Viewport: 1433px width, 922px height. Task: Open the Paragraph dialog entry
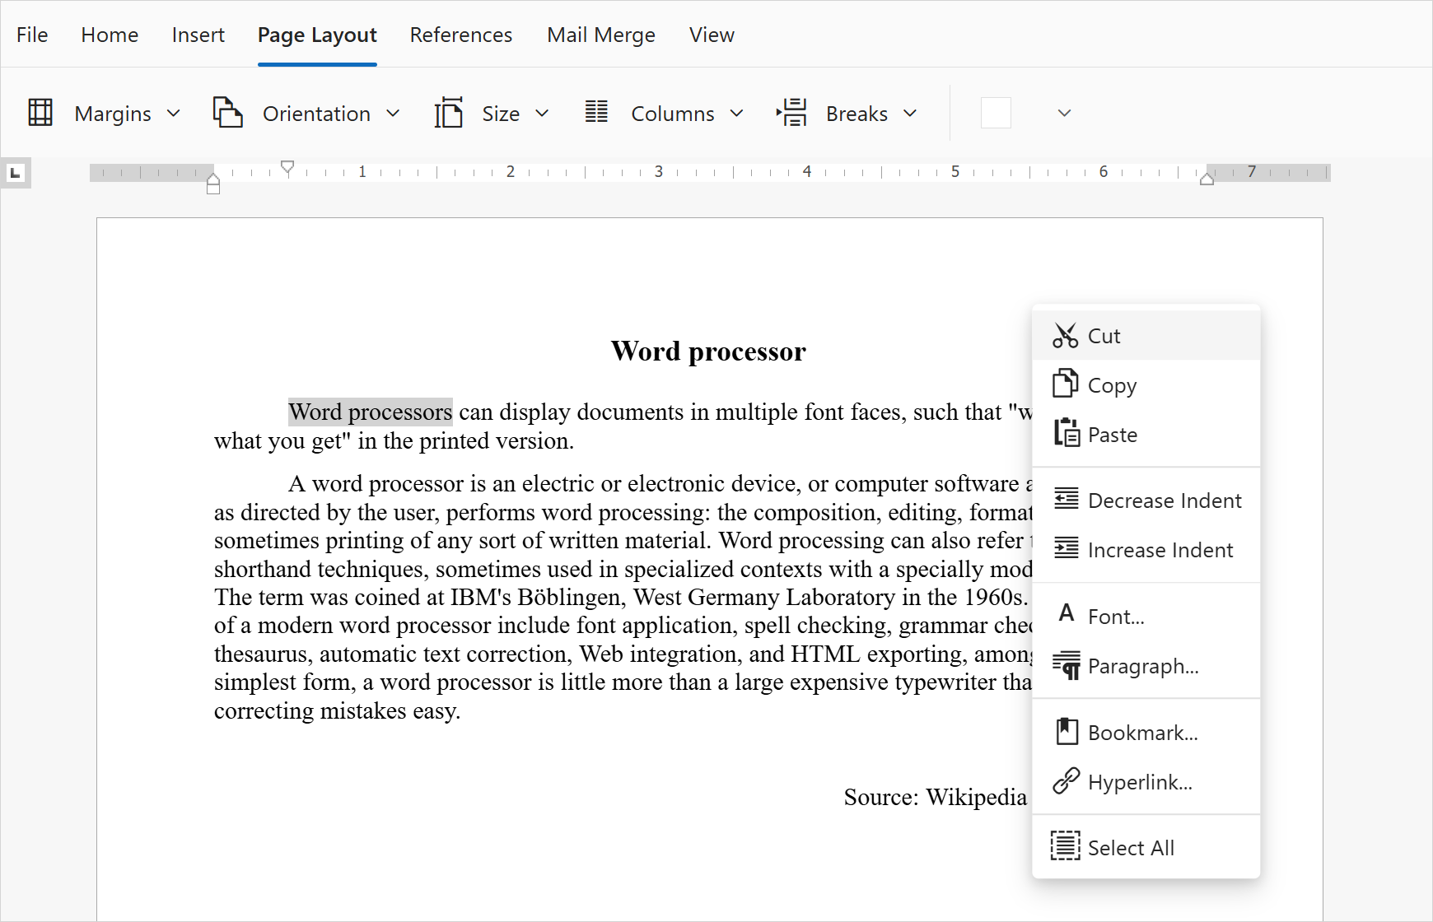pos(1142,666)
